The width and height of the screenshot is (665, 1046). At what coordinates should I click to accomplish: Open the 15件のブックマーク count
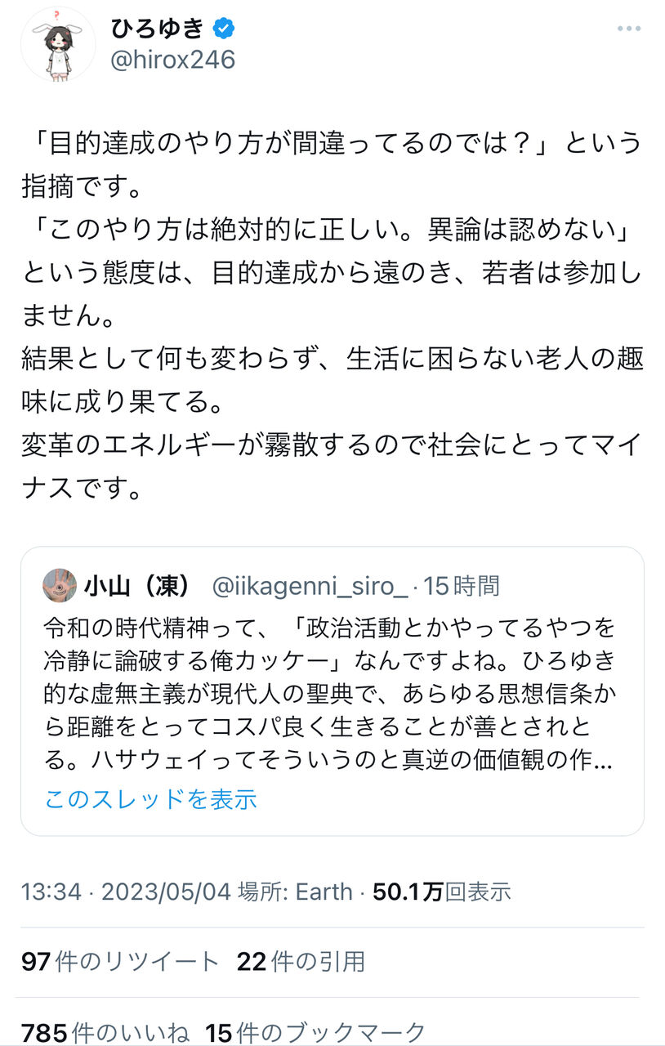click(315, 1032)
